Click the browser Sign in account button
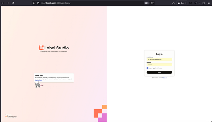This screenshot has width=212, height=122. tap(182, 3)
